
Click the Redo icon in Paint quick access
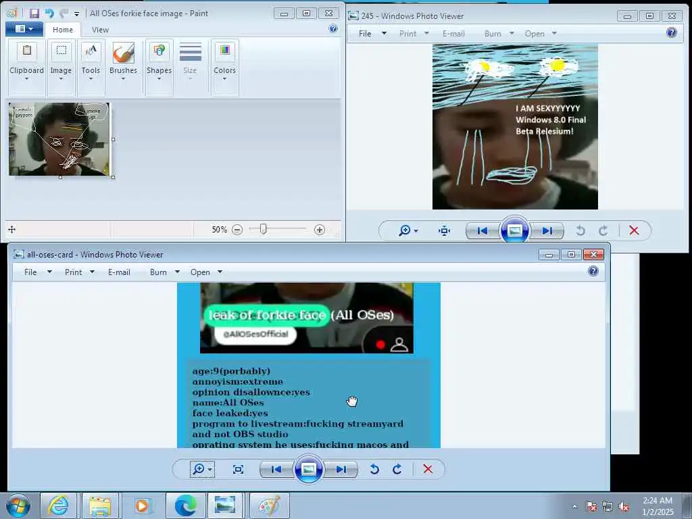(x=64, y=14)
